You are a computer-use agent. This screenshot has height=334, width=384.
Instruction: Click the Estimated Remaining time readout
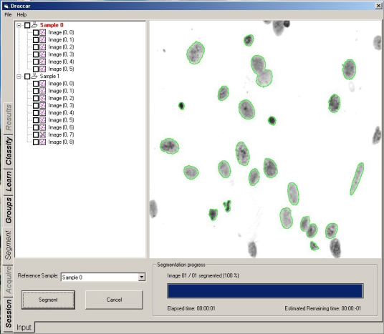pyautogui.click(x=323, y=308)
